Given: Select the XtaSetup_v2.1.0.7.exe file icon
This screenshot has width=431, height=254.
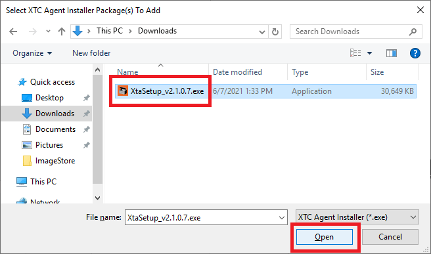Looking at the screenshot, I should coord(123,91).
